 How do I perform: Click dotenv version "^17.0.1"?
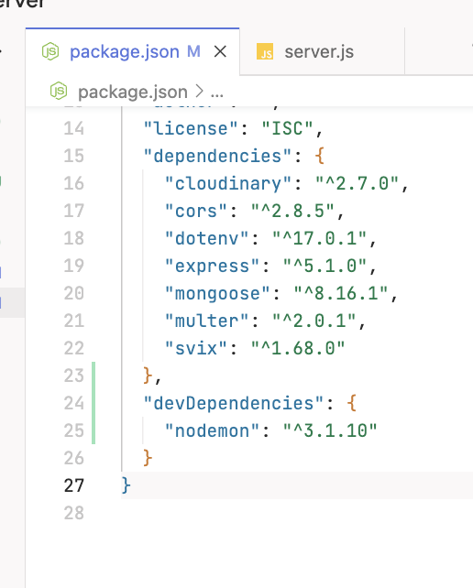coord(319,238)
